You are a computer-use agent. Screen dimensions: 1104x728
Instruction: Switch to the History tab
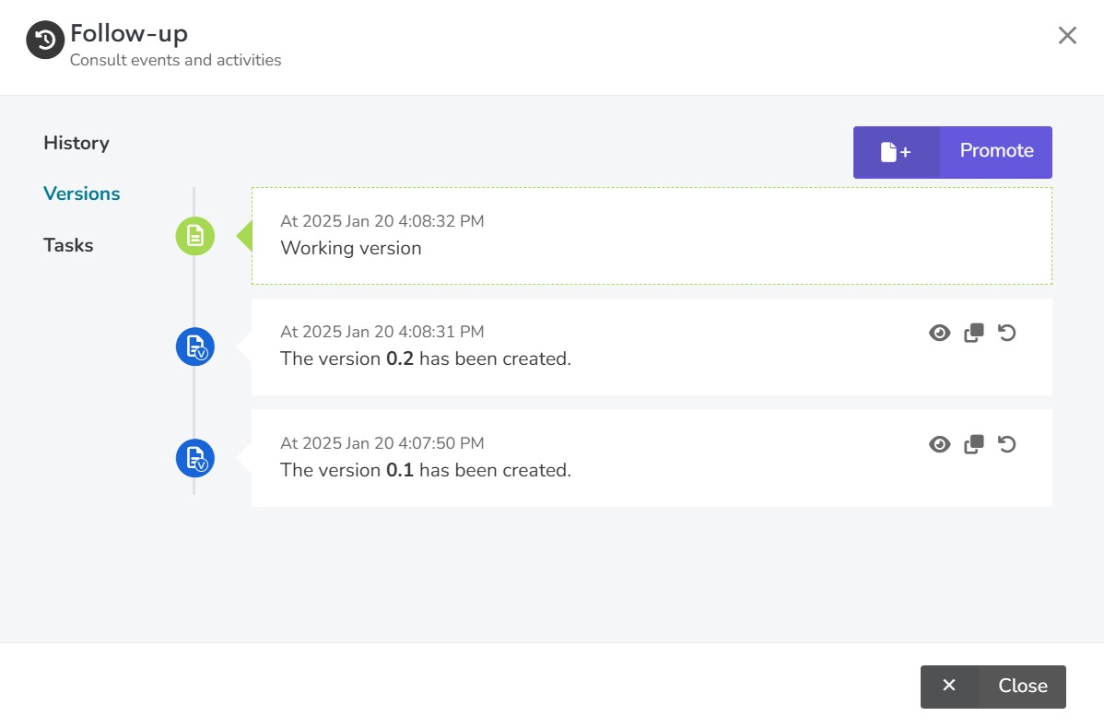(x=76, y=143)
